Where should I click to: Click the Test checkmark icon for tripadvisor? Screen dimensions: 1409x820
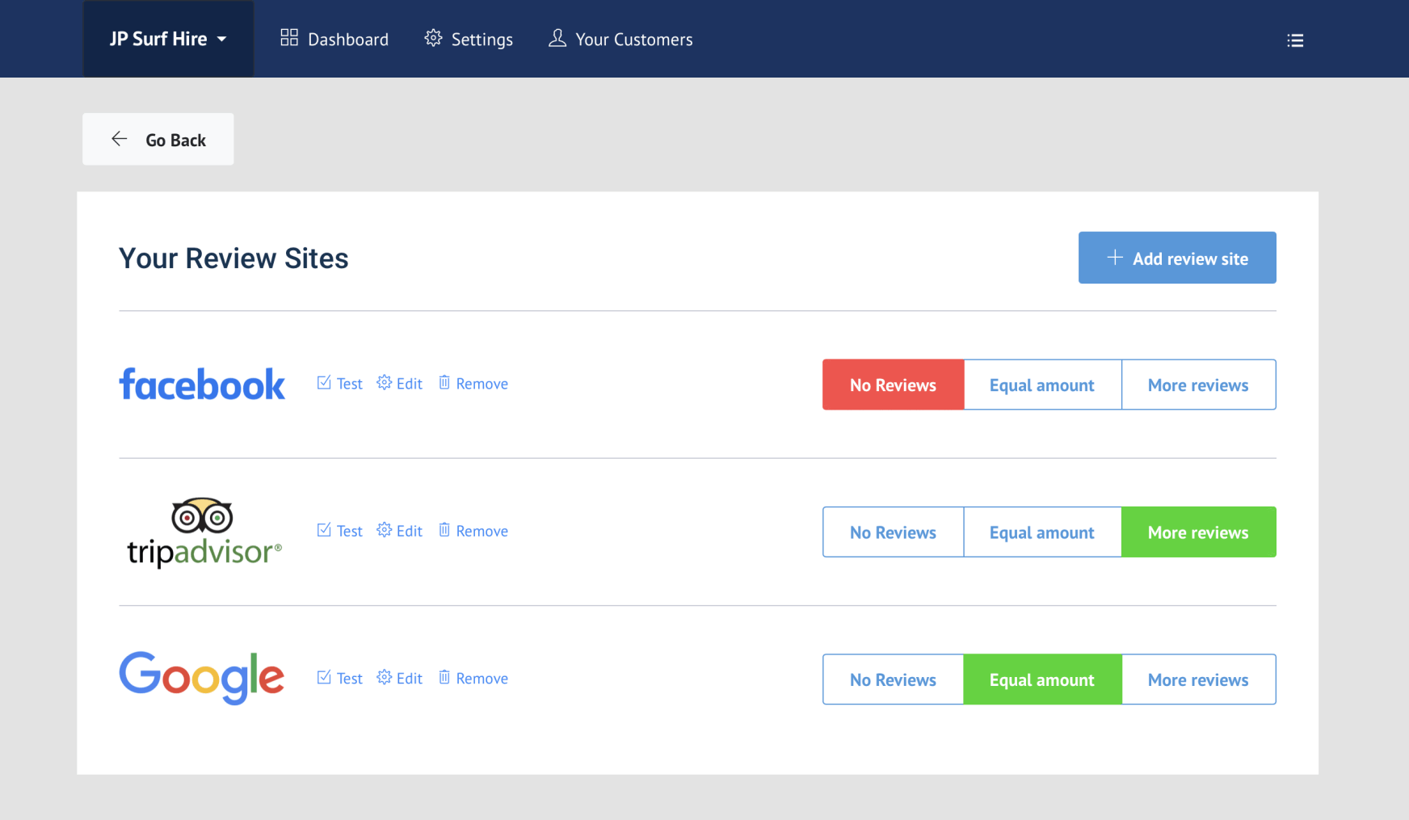(324, 530)
